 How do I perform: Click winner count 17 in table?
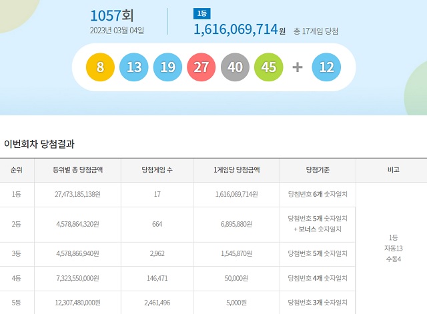pyautogui.click(x=157, y=194)
